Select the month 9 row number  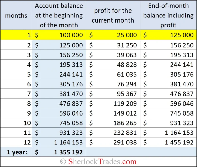click(x=29, y=113)
